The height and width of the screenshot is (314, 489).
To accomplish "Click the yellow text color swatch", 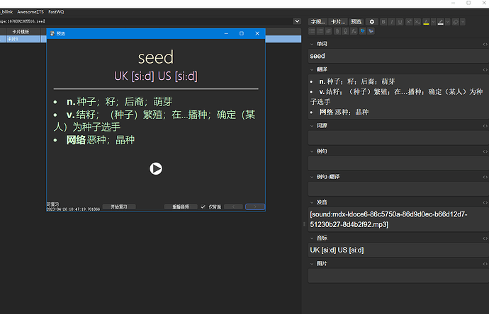I will point(426,22).
